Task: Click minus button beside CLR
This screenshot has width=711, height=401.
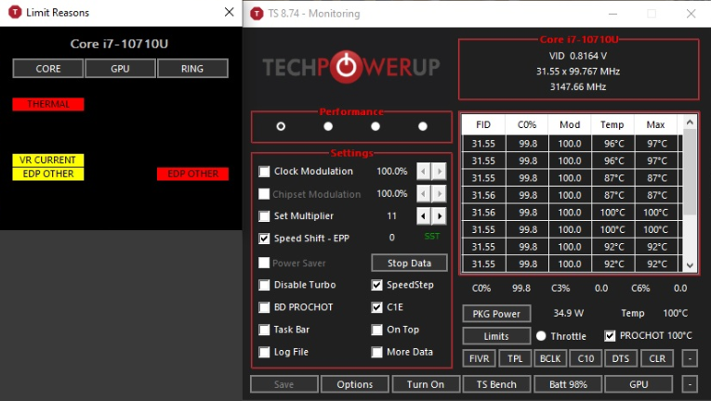Action: click(690, 358)
